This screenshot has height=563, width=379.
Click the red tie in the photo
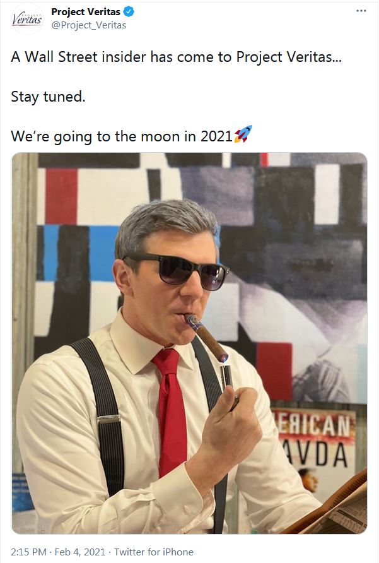[x=171, y=411]
